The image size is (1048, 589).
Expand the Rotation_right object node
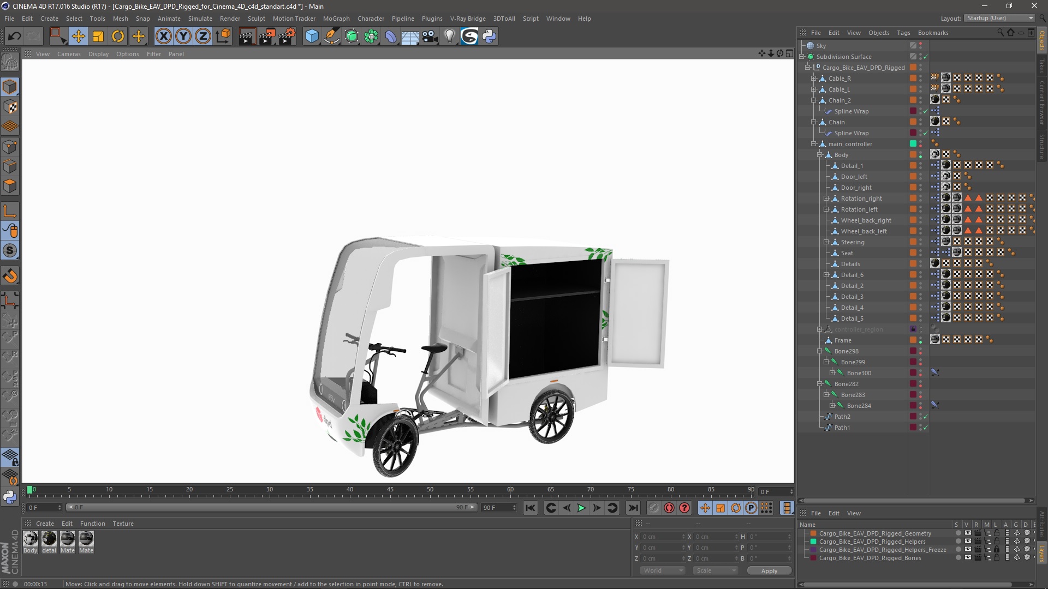[826, 199]
